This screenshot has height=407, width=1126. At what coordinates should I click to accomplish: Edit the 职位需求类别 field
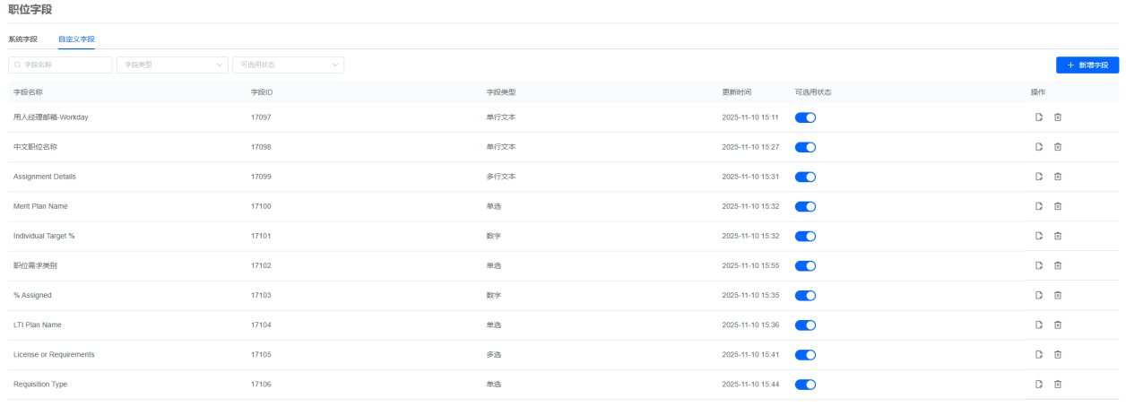click(x=1039, y=265)
